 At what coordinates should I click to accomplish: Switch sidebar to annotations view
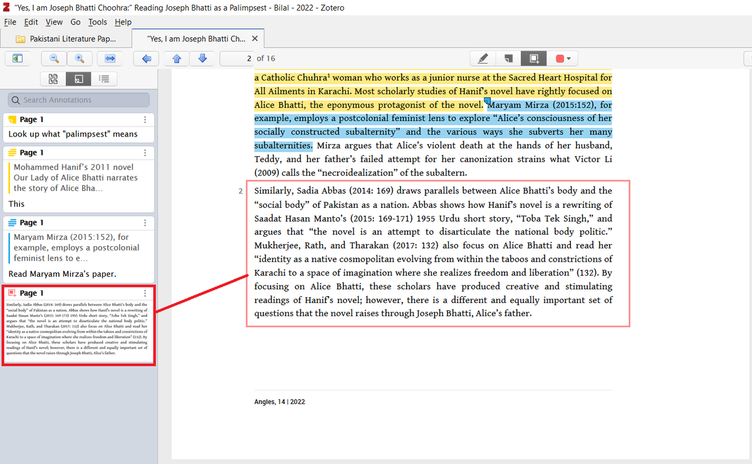point(78,78)
